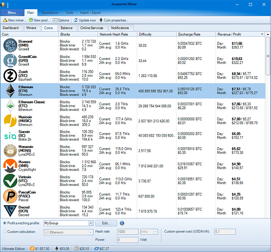Click the Monero coin logo

click(x=10, y=166)
